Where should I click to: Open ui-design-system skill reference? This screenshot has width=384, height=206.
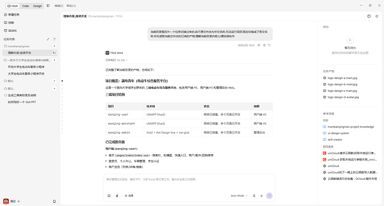pos(336,133)
